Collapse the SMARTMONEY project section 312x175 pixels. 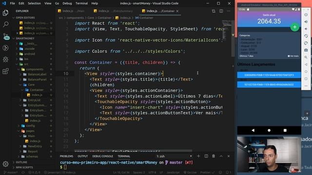[25, 38]
